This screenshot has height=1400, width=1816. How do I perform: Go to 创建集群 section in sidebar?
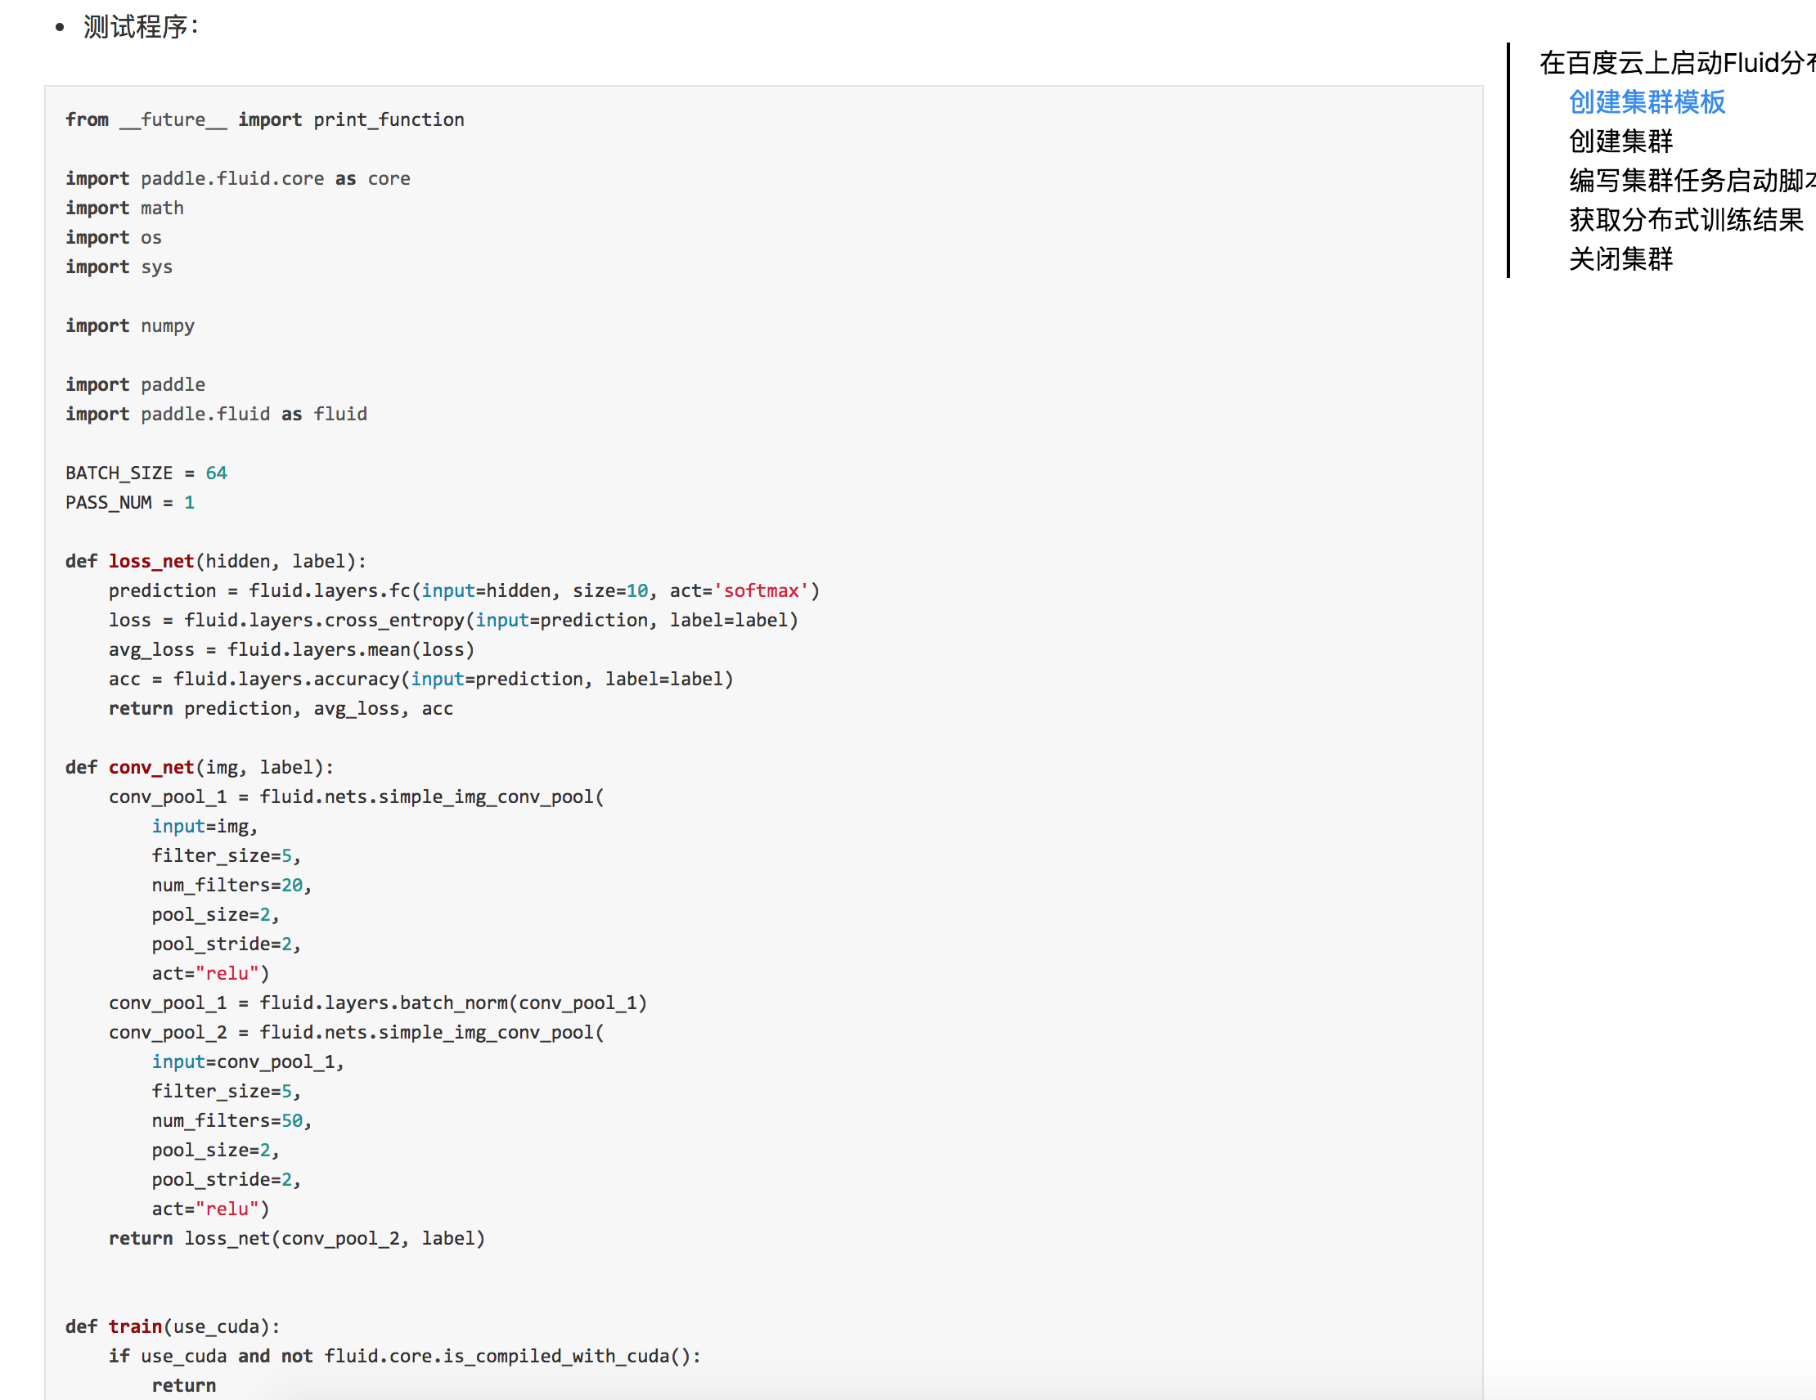[x=1620, y=141]
